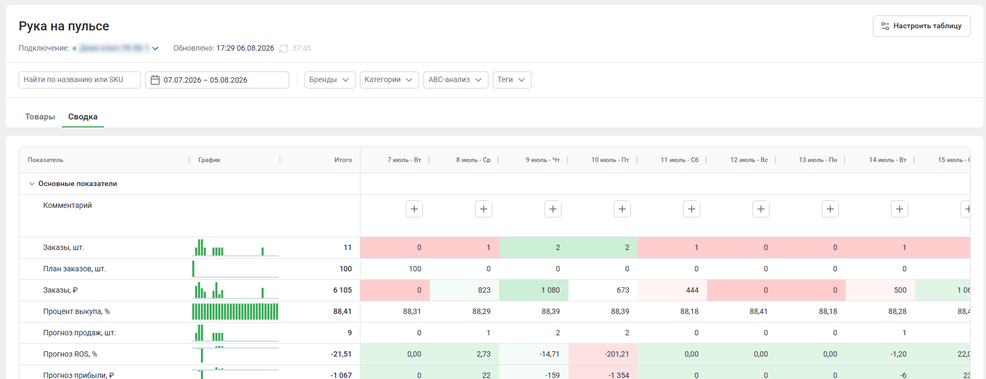Add comment for 9 июль column
986x379 pixels.
click(553, 209)
